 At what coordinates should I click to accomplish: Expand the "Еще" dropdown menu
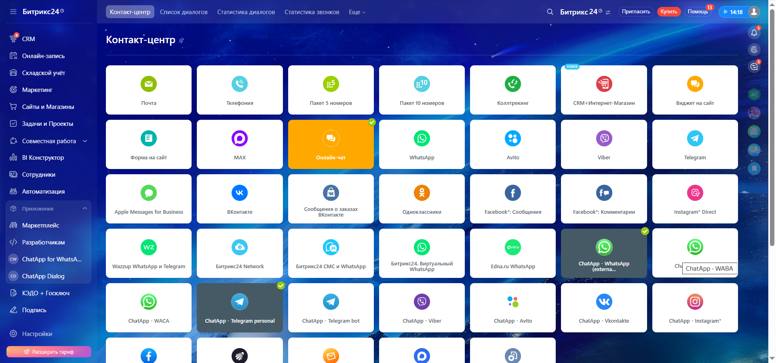pyautogui.click(x=357, y=12)
